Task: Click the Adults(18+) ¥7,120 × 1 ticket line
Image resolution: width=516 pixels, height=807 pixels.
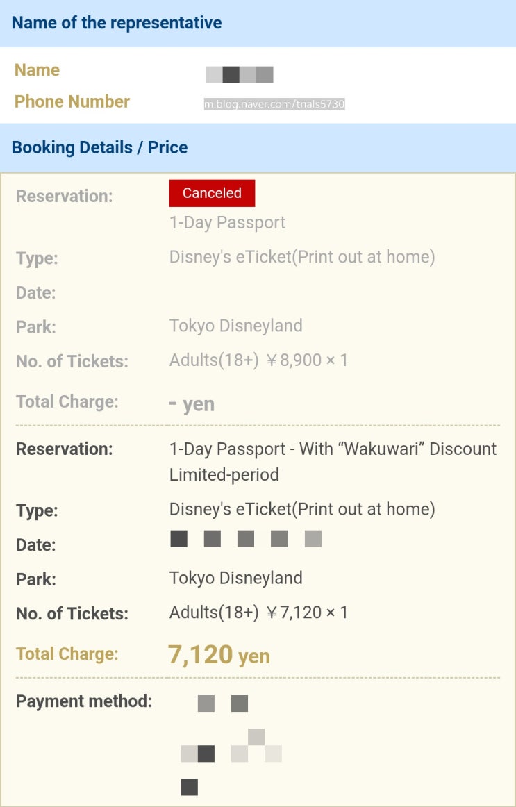Action: [258, 613]
